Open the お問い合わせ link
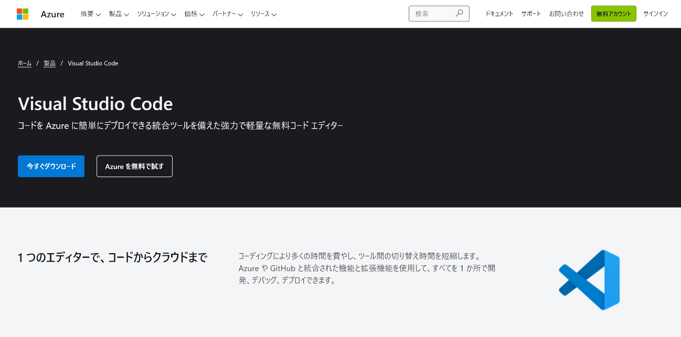The image size is (681, 337). (567, 14)
